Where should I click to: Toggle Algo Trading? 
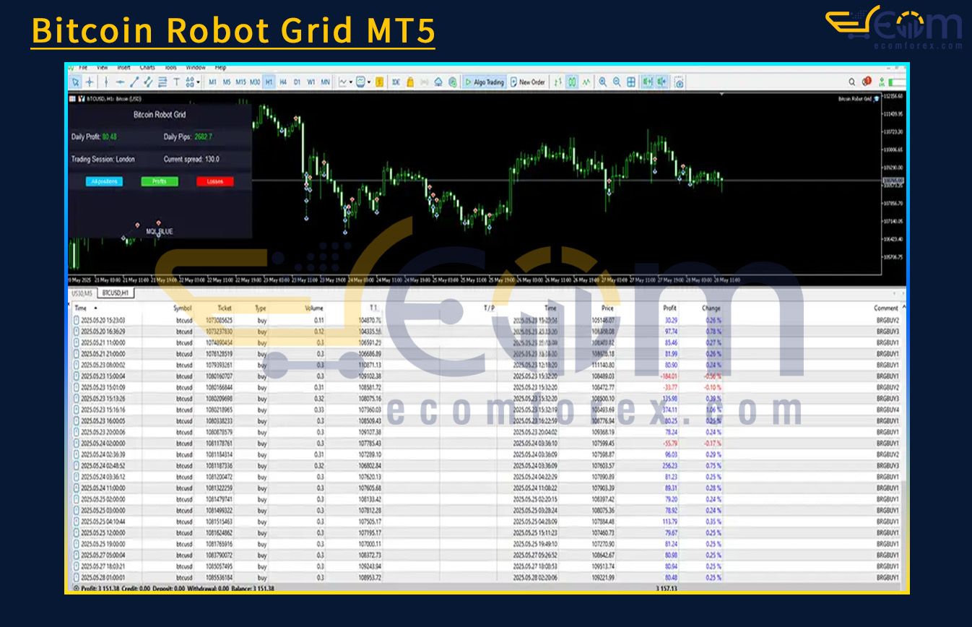(484, 82)
